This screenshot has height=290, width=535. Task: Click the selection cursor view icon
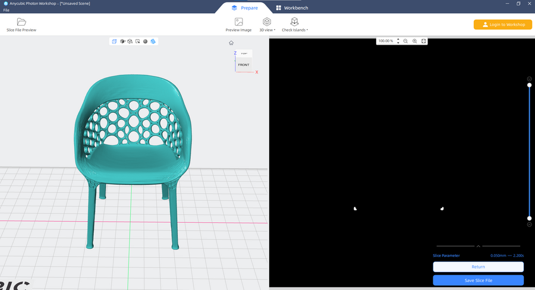[x=137, y=42]
